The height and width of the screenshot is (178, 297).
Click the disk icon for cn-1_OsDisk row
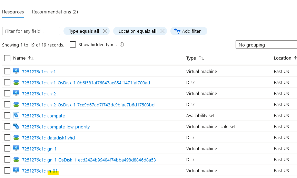(x=16, y=82)
